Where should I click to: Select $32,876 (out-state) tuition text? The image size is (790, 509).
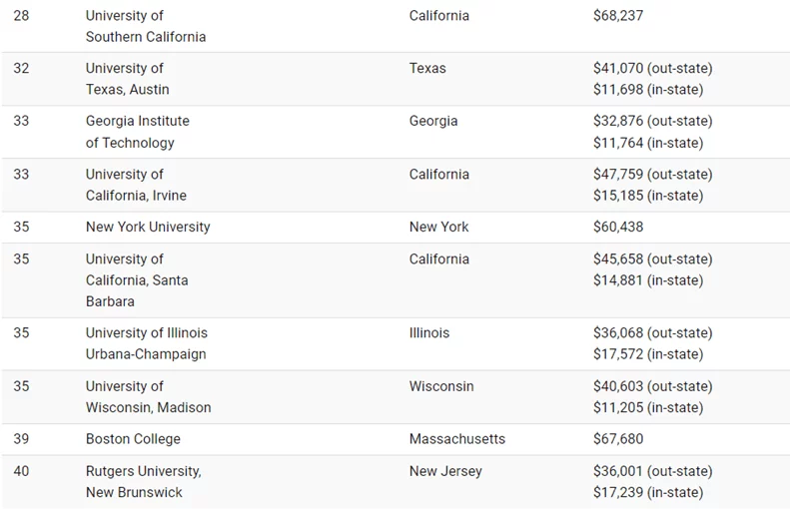tap(652, 121)
